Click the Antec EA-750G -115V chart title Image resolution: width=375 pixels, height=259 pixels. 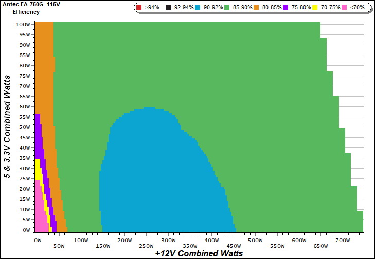click(x=31, y=4)
